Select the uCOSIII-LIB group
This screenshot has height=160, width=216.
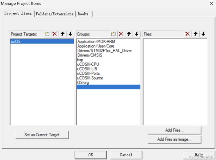point(108,69)
